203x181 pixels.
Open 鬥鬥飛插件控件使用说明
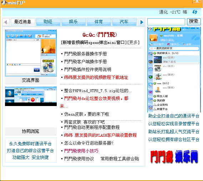[88, 70]
